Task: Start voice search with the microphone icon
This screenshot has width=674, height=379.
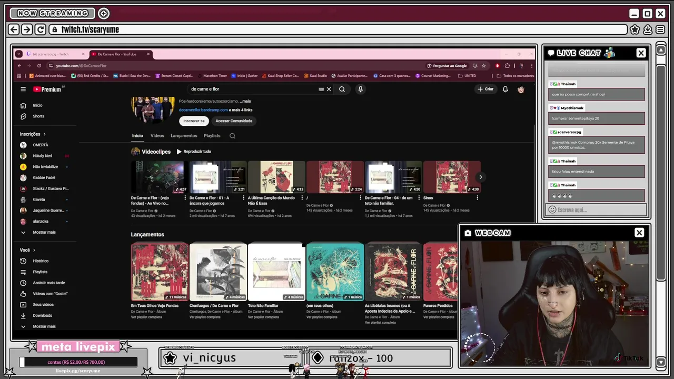Action: pos(360,89)
